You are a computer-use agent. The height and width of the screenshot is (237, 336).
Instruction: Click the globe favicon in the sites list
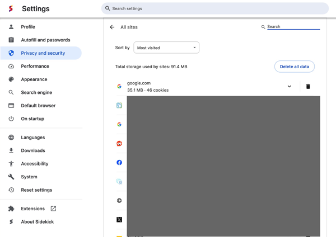coord(119,201)
